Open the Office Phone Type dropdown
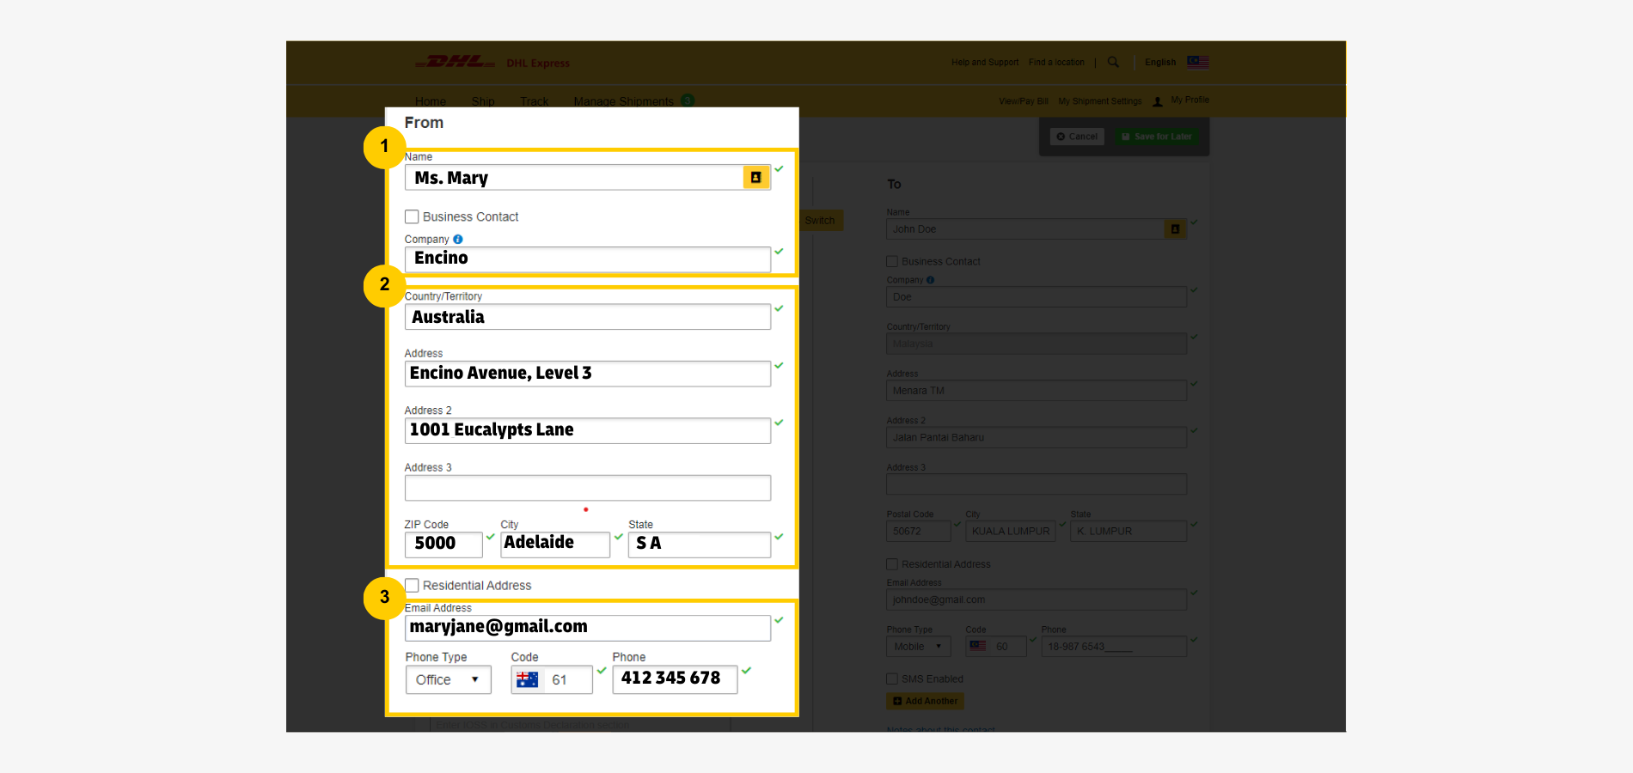 [x=448, y=679]
